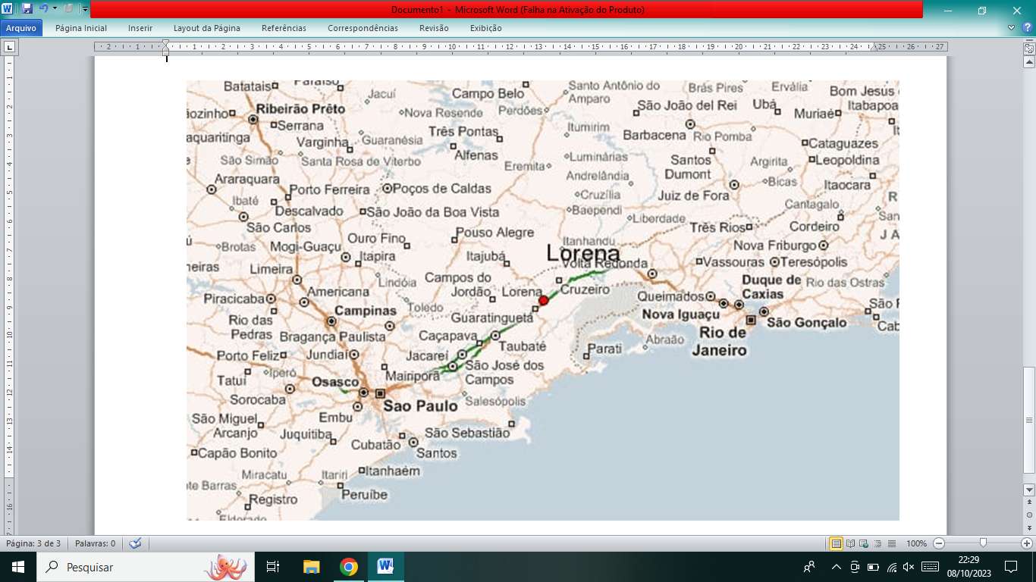
Task: Jump to previous page double-arrow button
Action: (x=1029, y=502)
